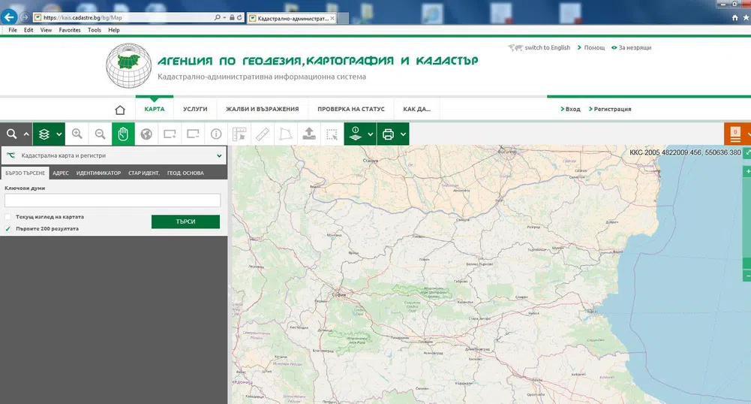Select the distance ruler tool
Screen dimensions: 751x404
(263, 134)
